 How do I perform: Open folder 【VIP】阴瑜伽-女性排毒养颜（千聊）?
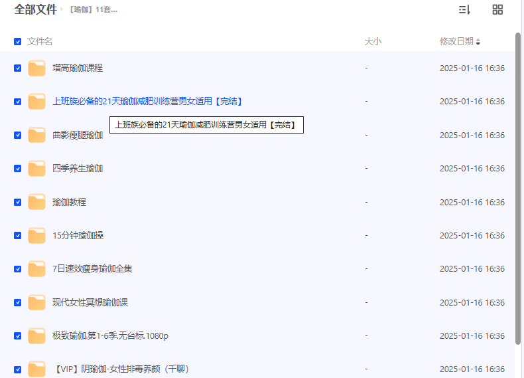tap(121, 369)
